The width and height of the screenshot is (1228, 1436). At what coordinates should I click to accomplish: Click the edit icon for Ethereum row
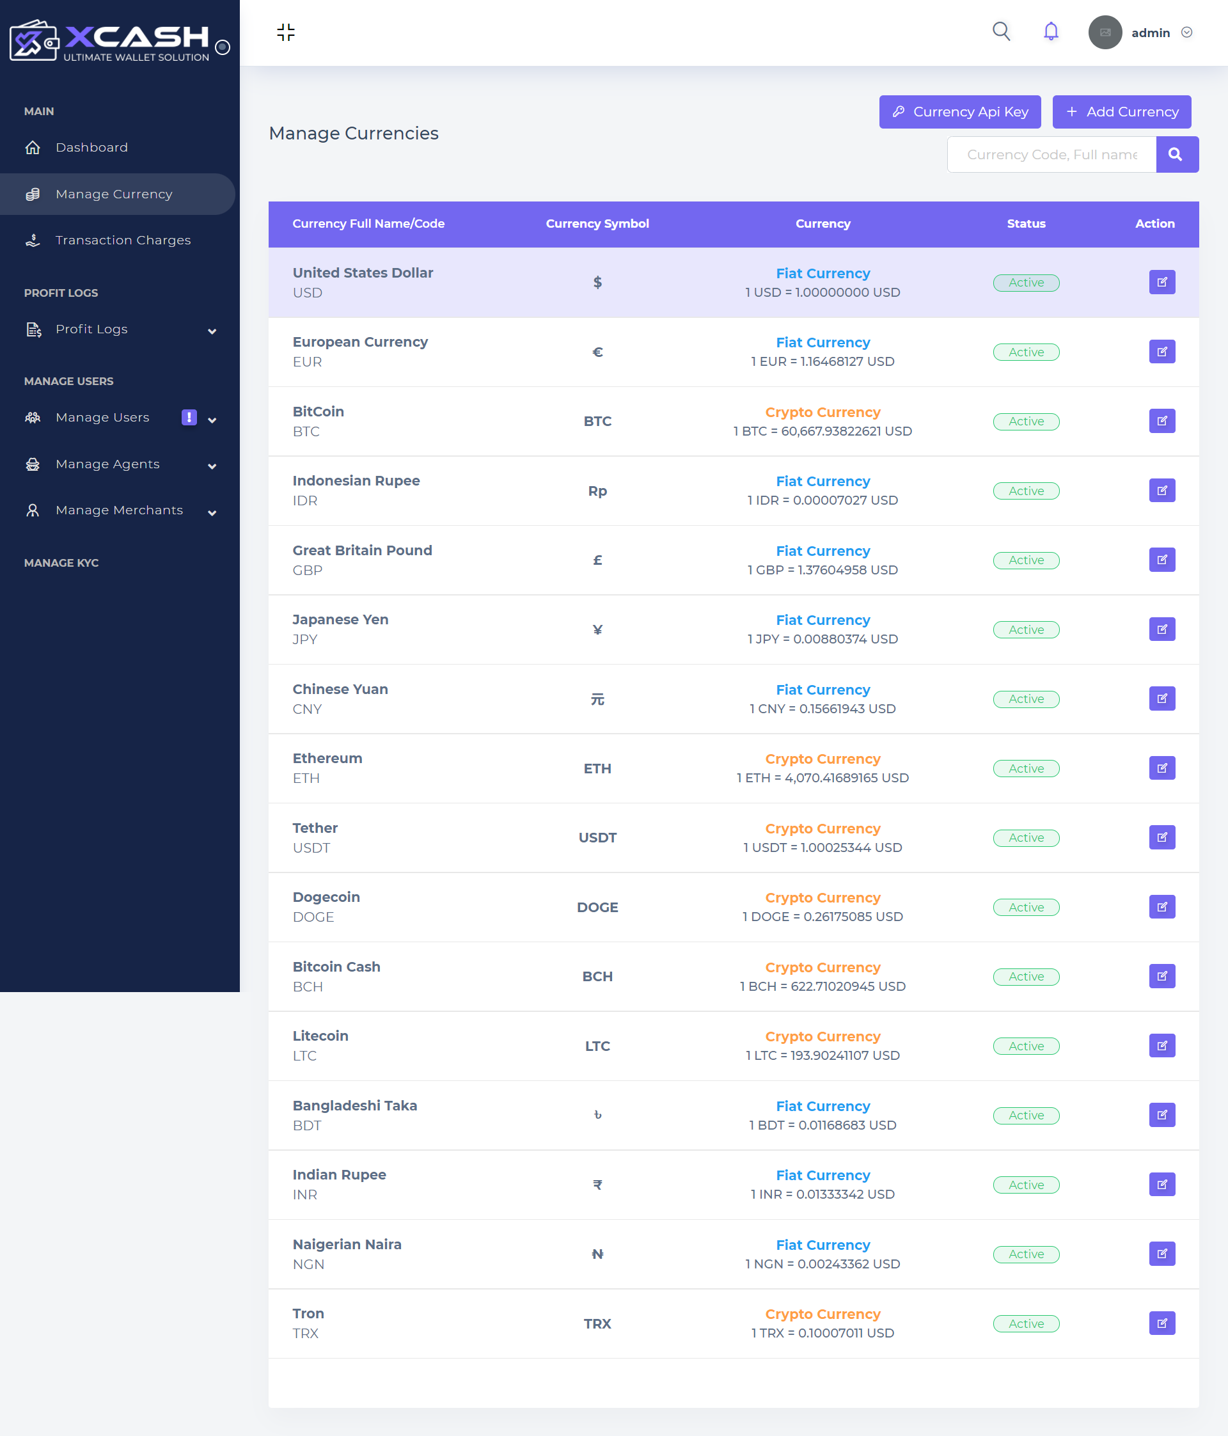point(1161,768)
